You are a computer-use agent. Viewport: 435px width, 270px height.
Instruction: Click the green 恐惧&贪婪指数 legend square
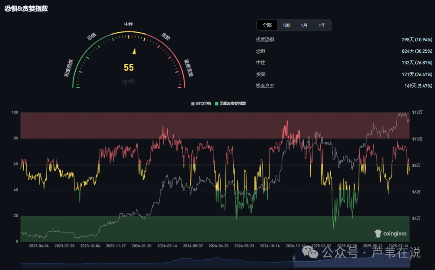click(217, 104)
